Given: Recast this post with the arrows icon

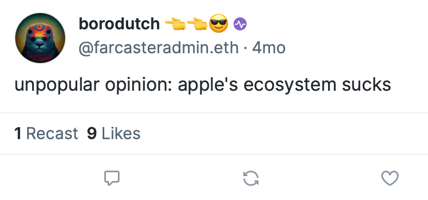Looking at the screenshot, I should pos(251,178).
